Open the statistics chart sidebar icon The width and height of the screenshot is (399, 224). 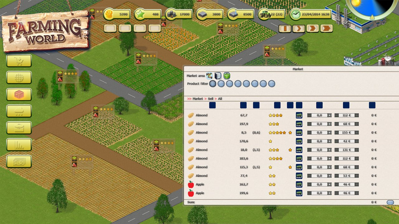point(19,144)
